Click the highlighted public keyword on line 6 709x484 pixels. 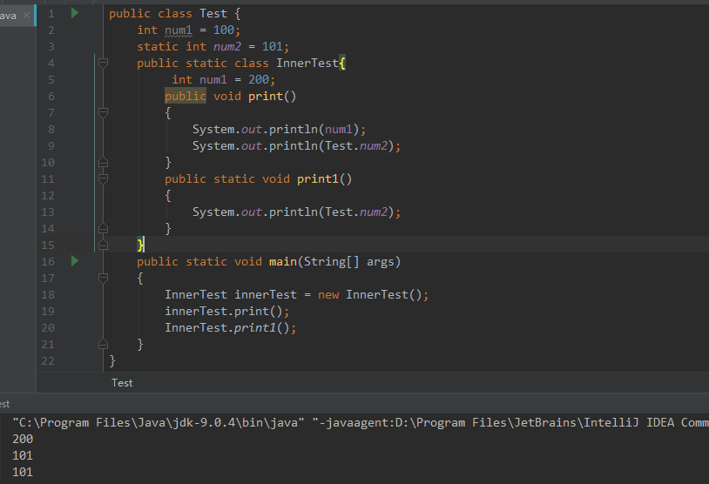pos(186,97)
